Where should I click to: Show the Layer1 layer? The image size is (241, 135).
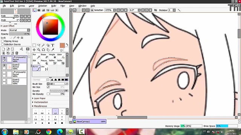(4, 80)
